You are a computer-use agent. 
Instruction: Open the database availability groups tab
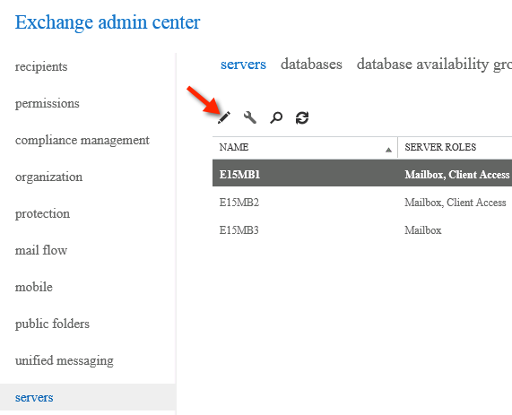click(x=434, y=65)
